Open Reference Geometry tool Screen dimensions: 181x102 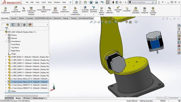[x=94, y=9]
